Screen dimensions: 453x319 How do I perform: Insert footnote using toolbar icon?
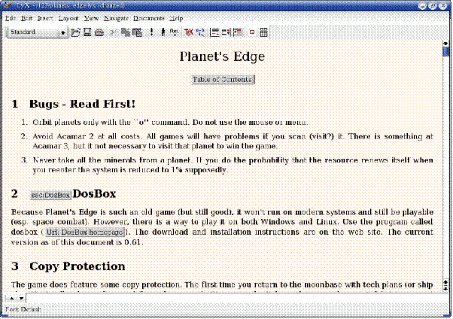(x=214, y=32)
